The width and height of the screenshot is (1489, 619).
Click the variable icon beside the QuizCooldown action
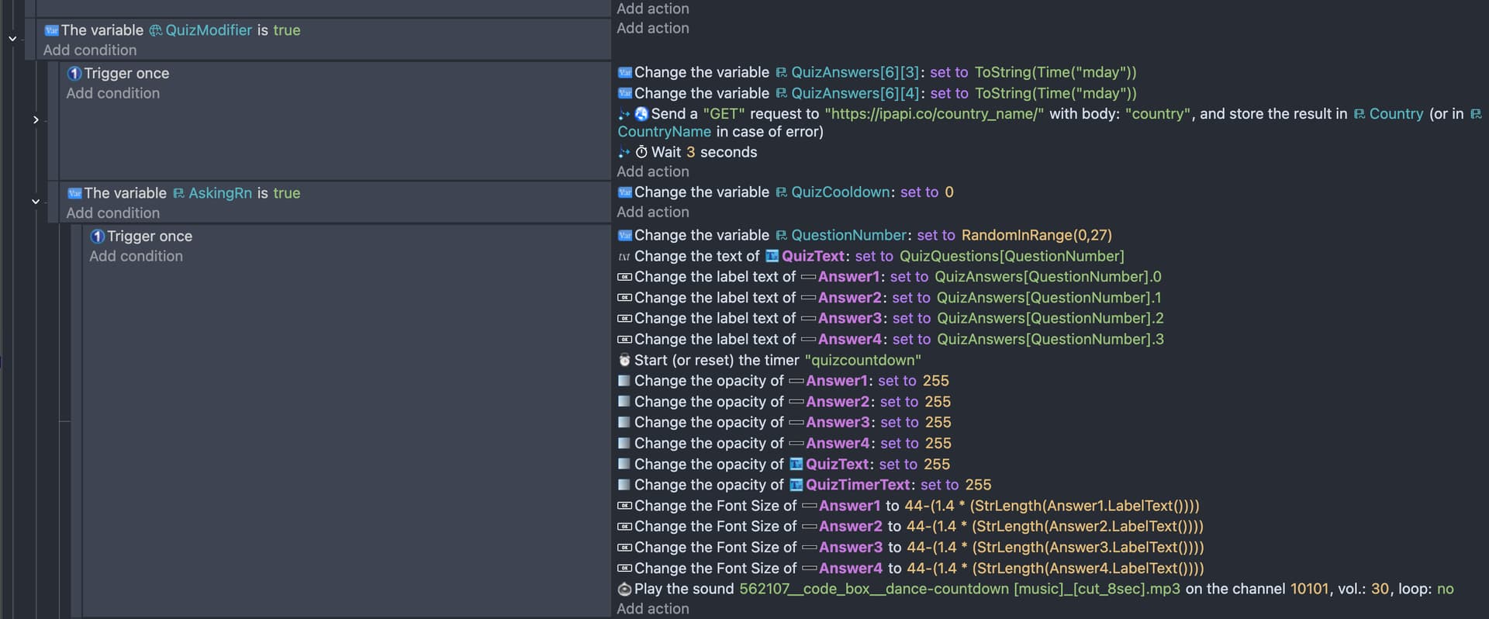point(624,192)
